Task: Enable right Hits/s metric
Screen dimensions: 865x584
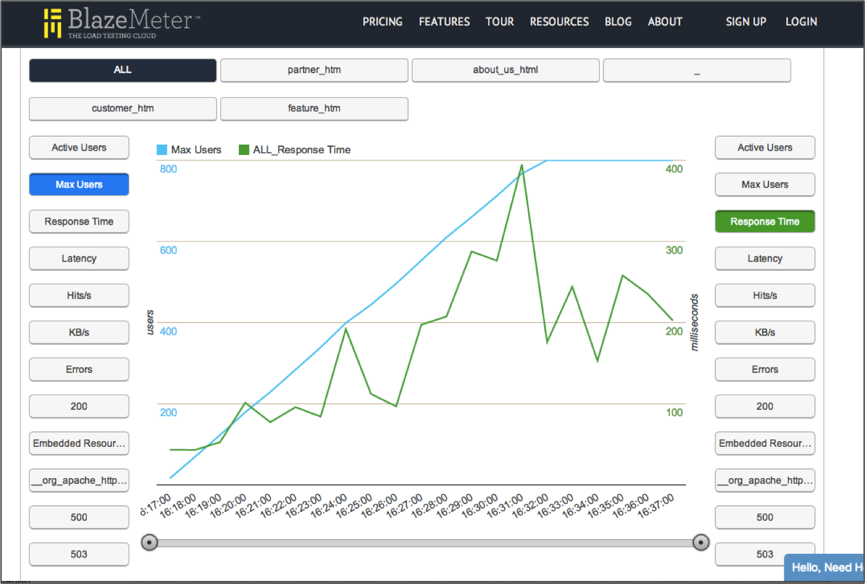Action: click(765, 295)
